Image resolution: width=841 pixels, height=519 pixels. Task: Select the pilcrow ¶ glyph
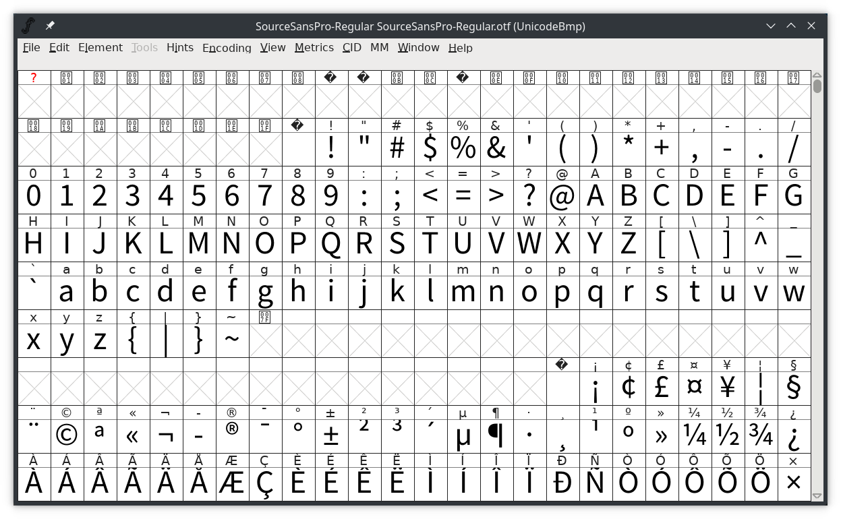pyautogui.click(x=496, y=436)
